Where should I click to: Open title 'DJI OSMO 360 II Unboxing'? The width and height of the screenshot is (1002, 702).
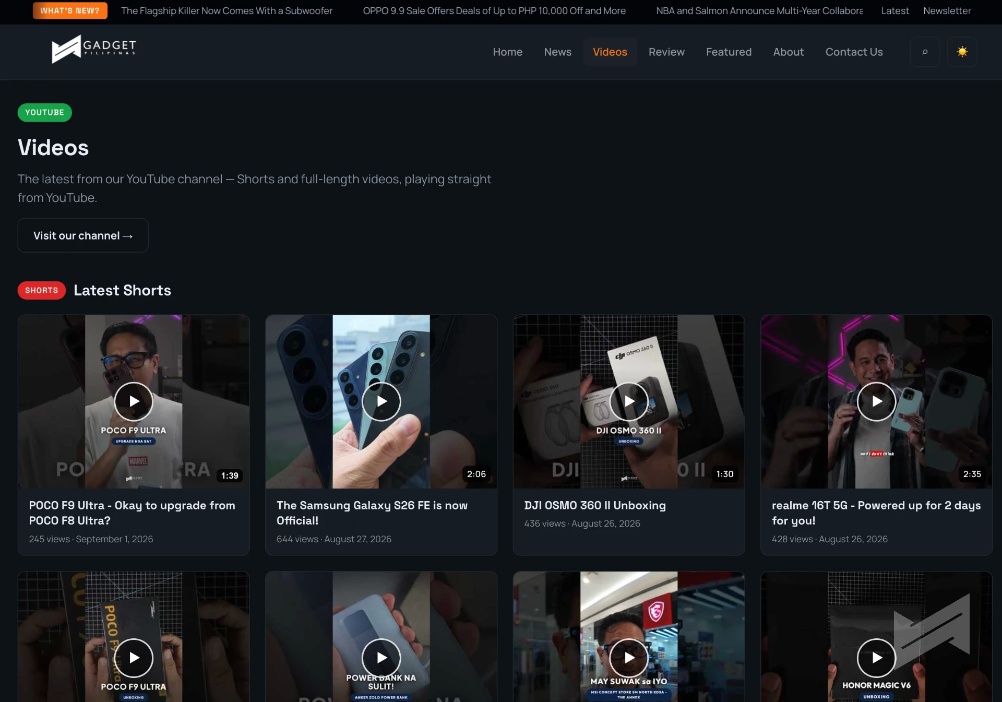(x=595, y=505)
